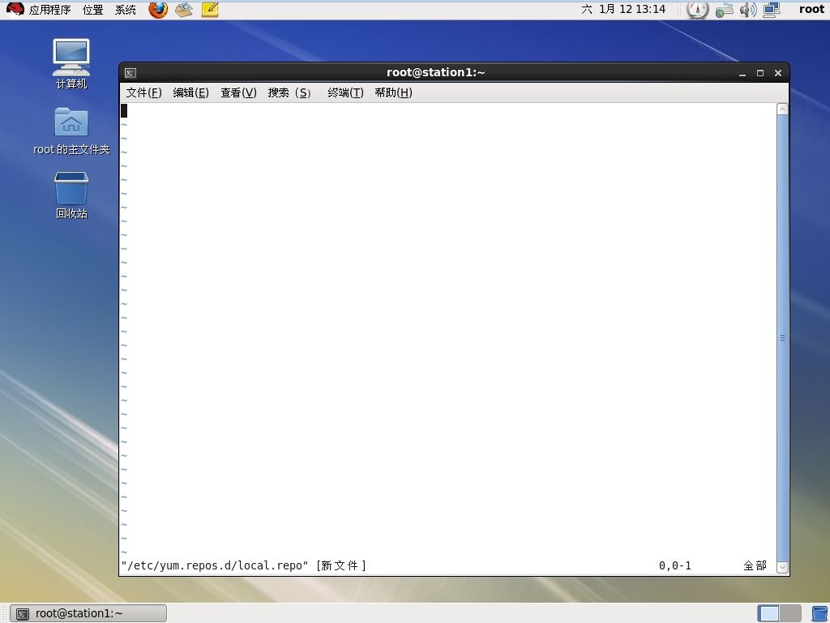The height and width of the screenshot is (623, 830).
Task: Open the 查看(V) menu
Action: 239,92
